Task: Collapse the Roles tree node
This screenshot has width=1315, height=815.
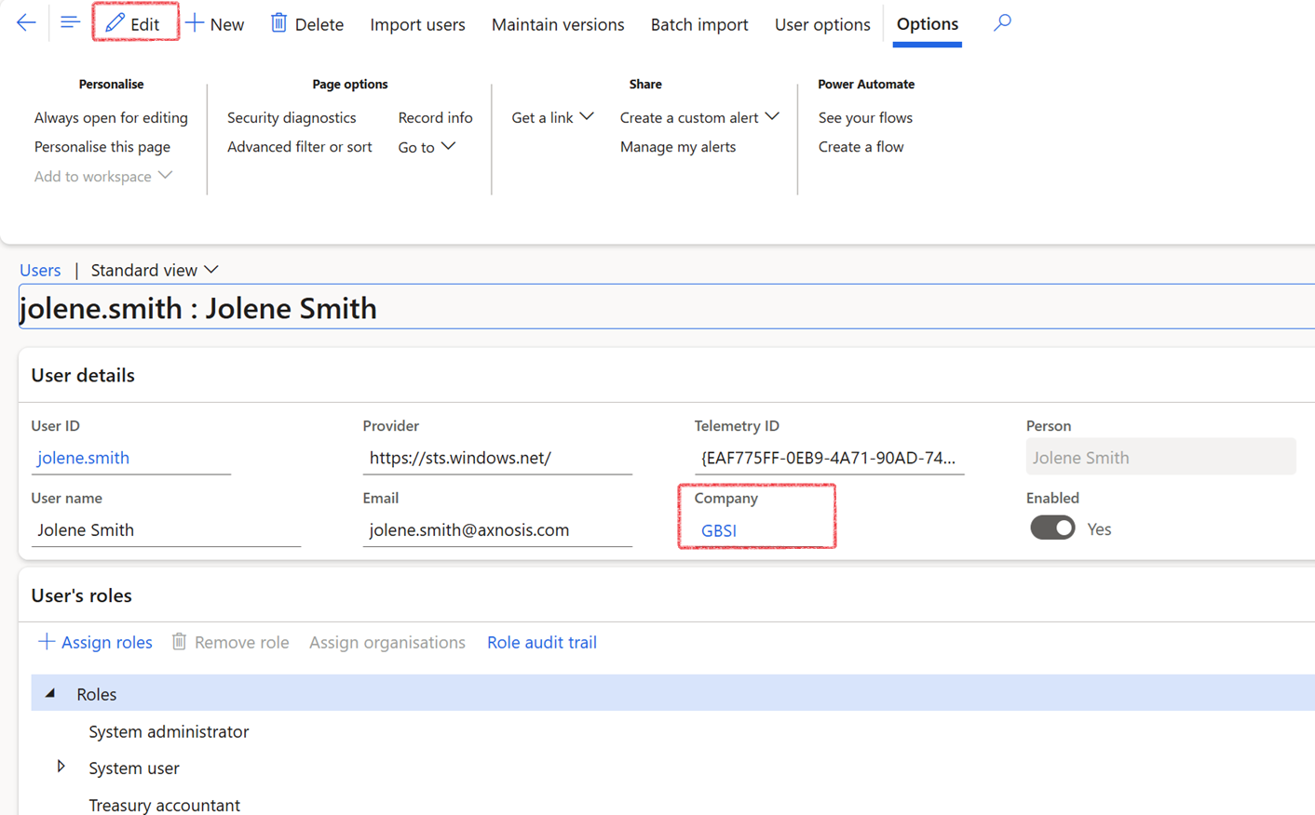Action: tap(50, 693)
